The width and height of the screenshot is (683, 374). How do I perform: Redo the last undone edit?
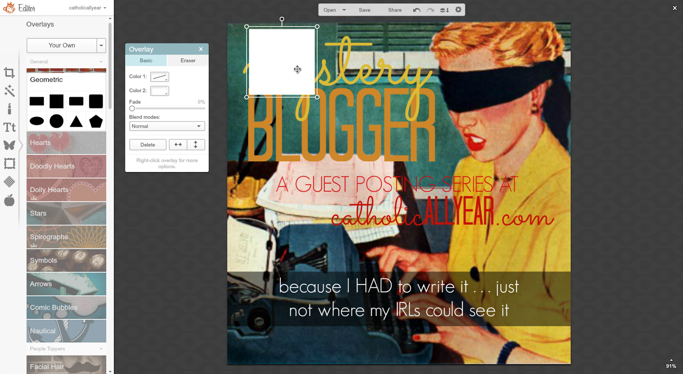tap(430, 10)
